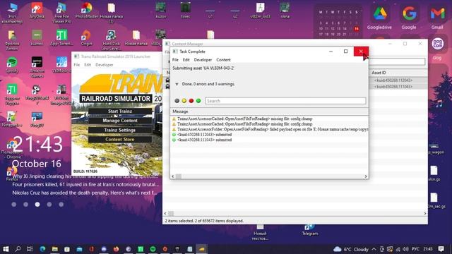Click left arrow of Task Complete horizontal scrollbar
Viewport: 452px width, 254px height.
pos(173,176)
